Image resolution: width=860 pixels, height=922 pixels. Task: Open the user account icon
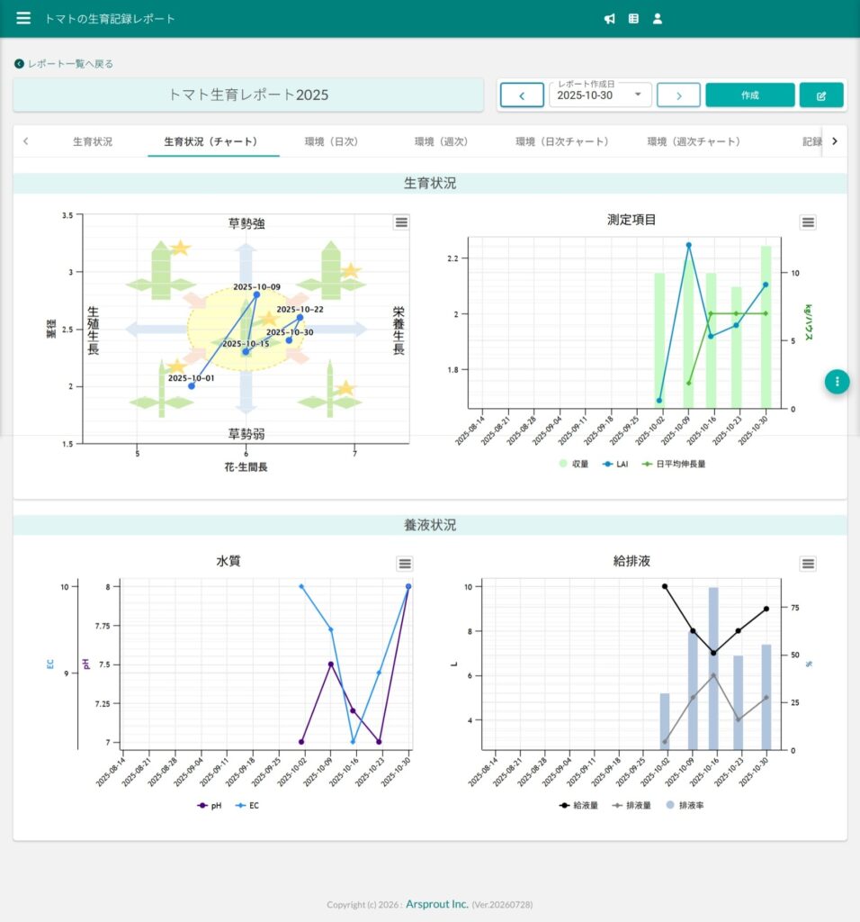click(x=658, y=19)
